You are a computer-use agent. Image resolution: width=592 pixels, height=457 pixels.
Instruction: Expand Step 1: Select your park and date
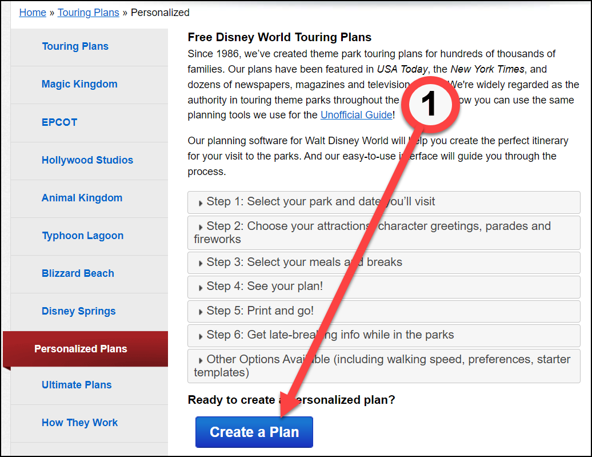tap(383, 202)
